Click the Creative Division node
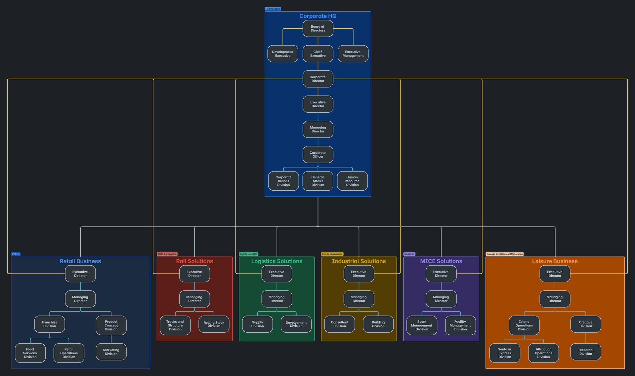This screenshot has height=376, width=635. pyautogui.click(x=586, y=324)
